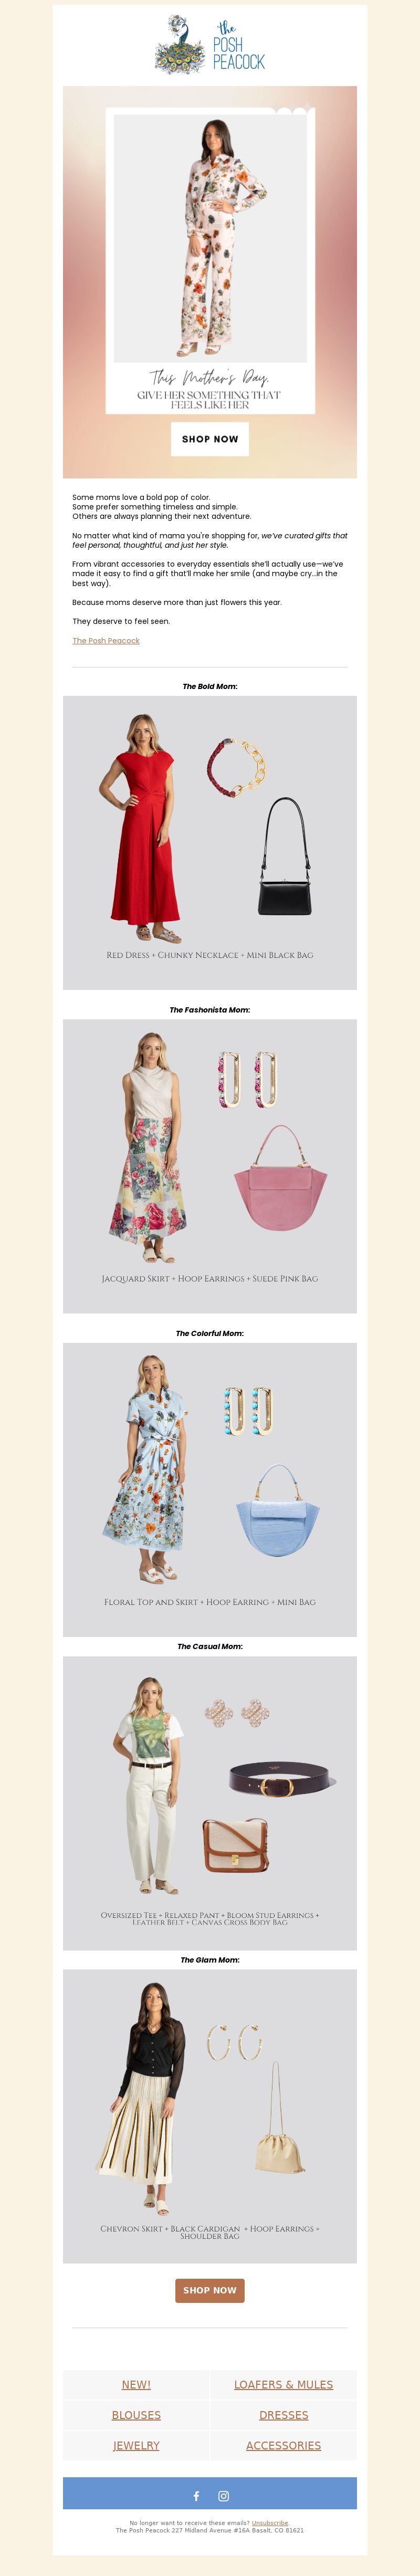Open the BLOUSES category link

coord(136,2414)
